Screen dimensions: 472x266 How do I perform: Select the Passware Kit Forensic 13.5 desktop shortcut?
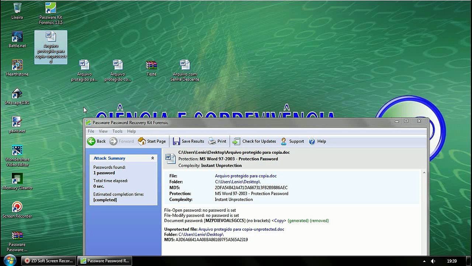click(x=51, y=14)
